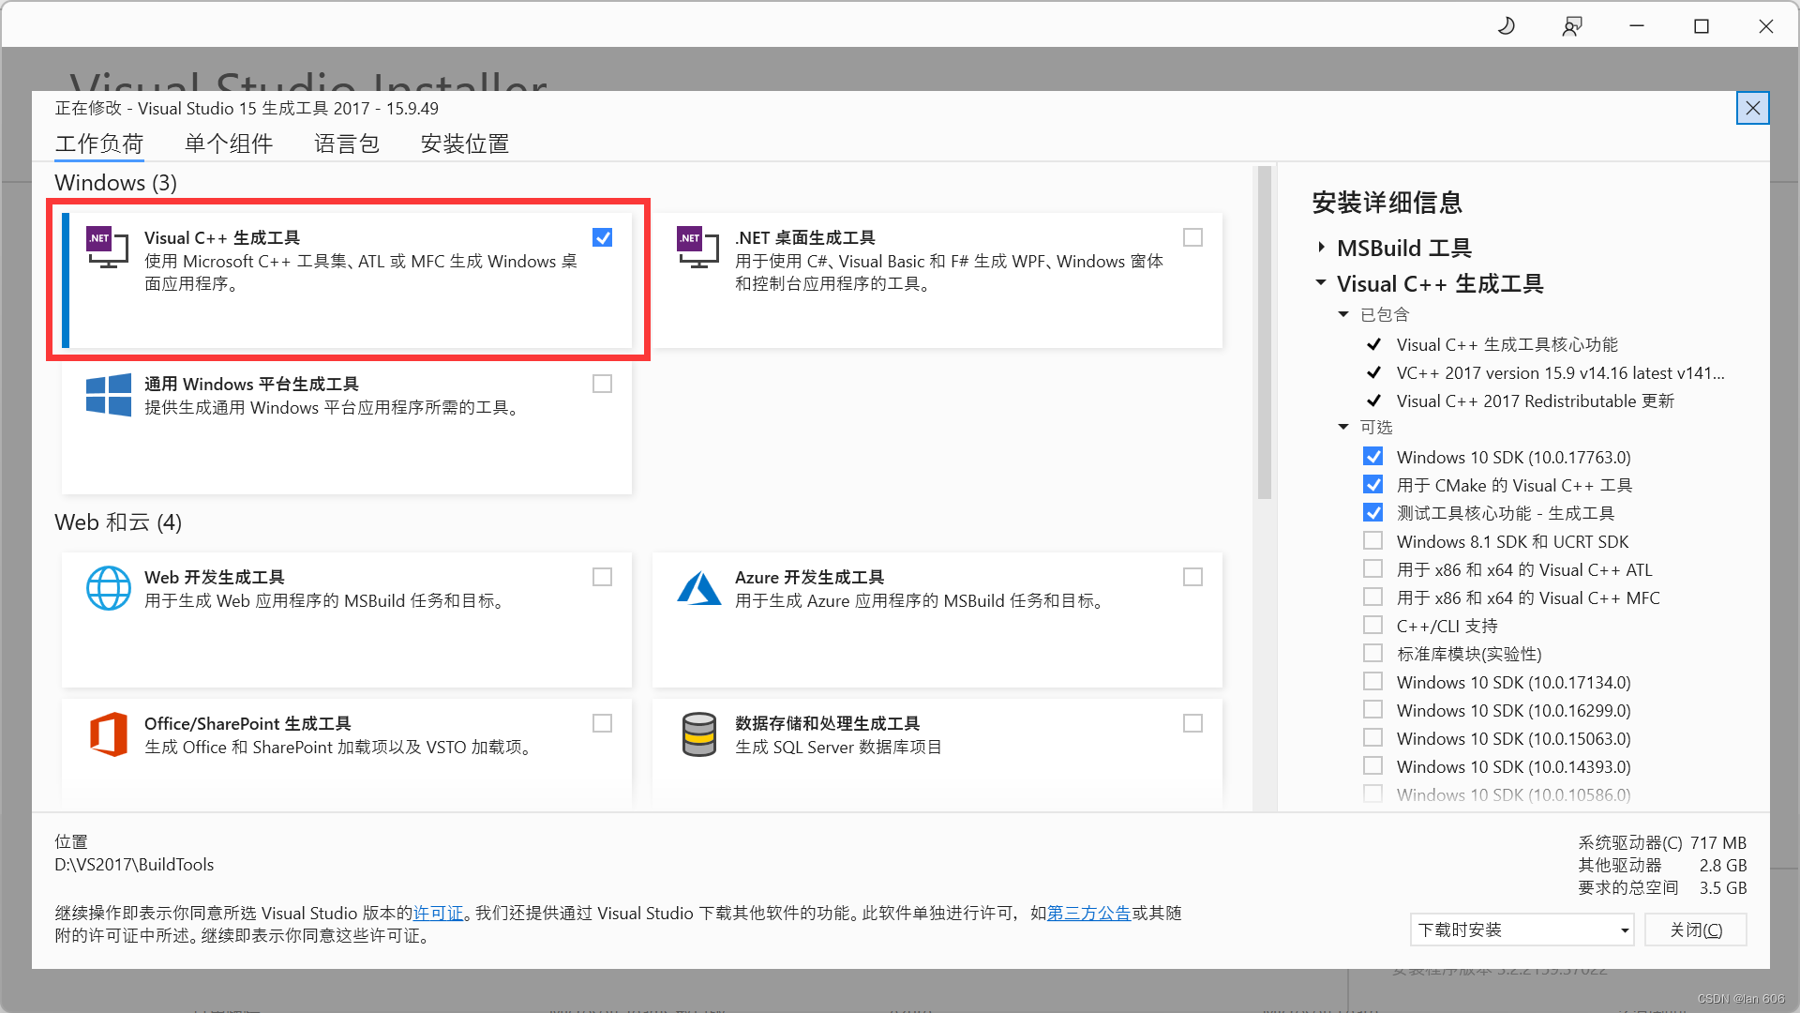Switch to the 语言包 tab
The width and height of the screenshot is (1800, 1013).
coord(347,144)
